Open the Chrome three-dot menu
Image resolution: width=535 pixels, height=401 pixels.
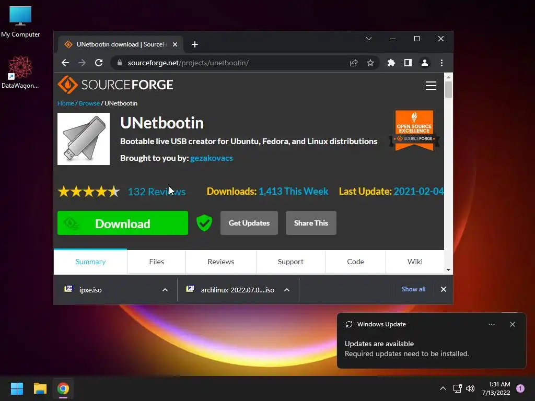click(441, 63)
